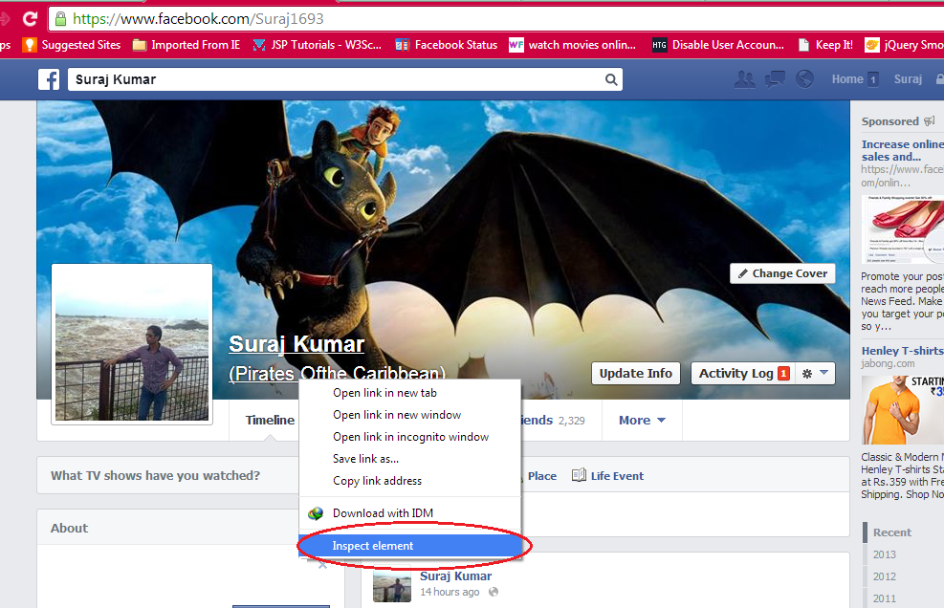Viewport: 944px width, 608px height.
Task: Jump to 2012 in timeline navigator
Action: tap(885, 576)
